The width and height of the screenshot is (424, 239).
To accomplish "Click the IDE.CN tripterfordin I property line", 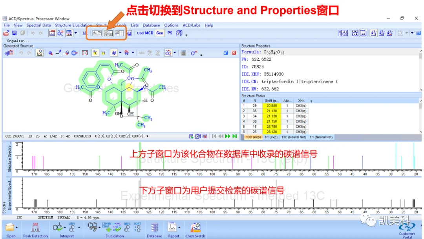I will 290,81.
